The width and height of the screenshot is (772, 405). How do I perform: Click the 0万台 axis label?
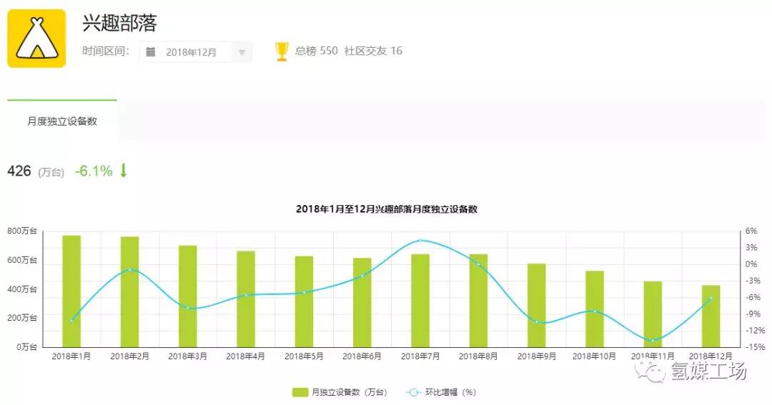(x=26, y=347)
